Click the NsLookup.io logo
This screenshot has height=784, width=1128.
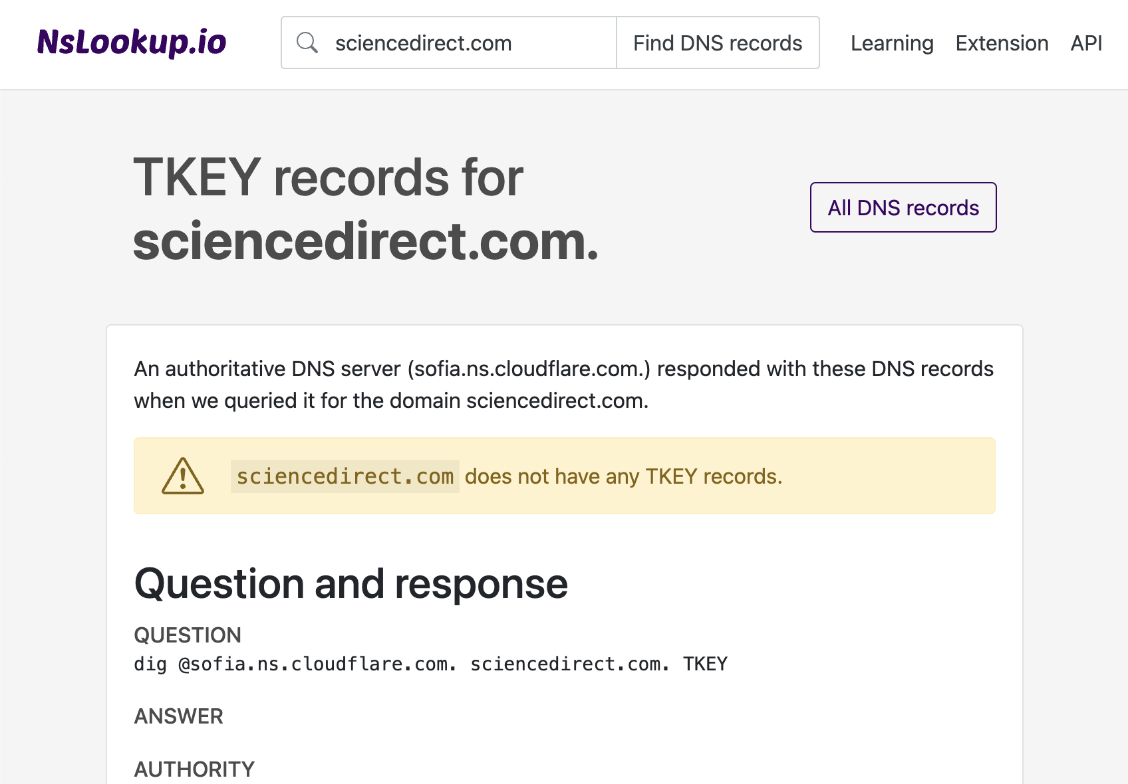(x=131, y=43)
